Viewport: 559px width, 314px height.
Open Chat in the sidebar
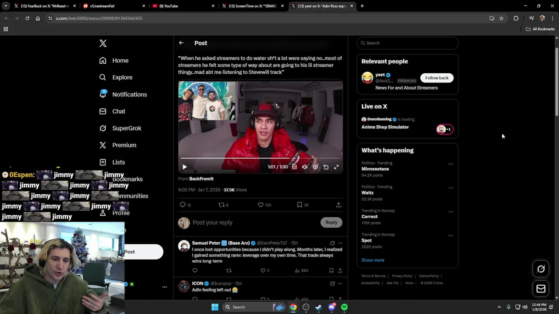112,111
